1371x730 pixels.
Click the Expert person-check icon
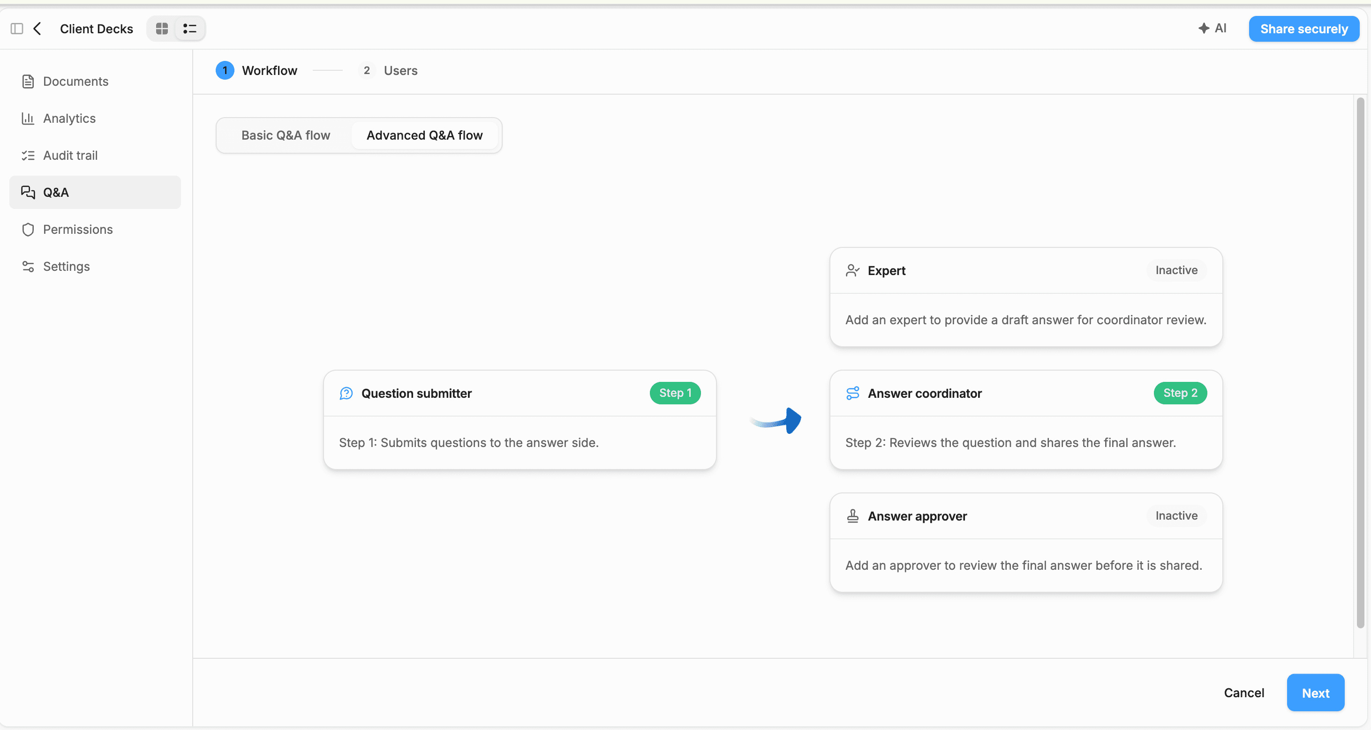coord(852,271)
